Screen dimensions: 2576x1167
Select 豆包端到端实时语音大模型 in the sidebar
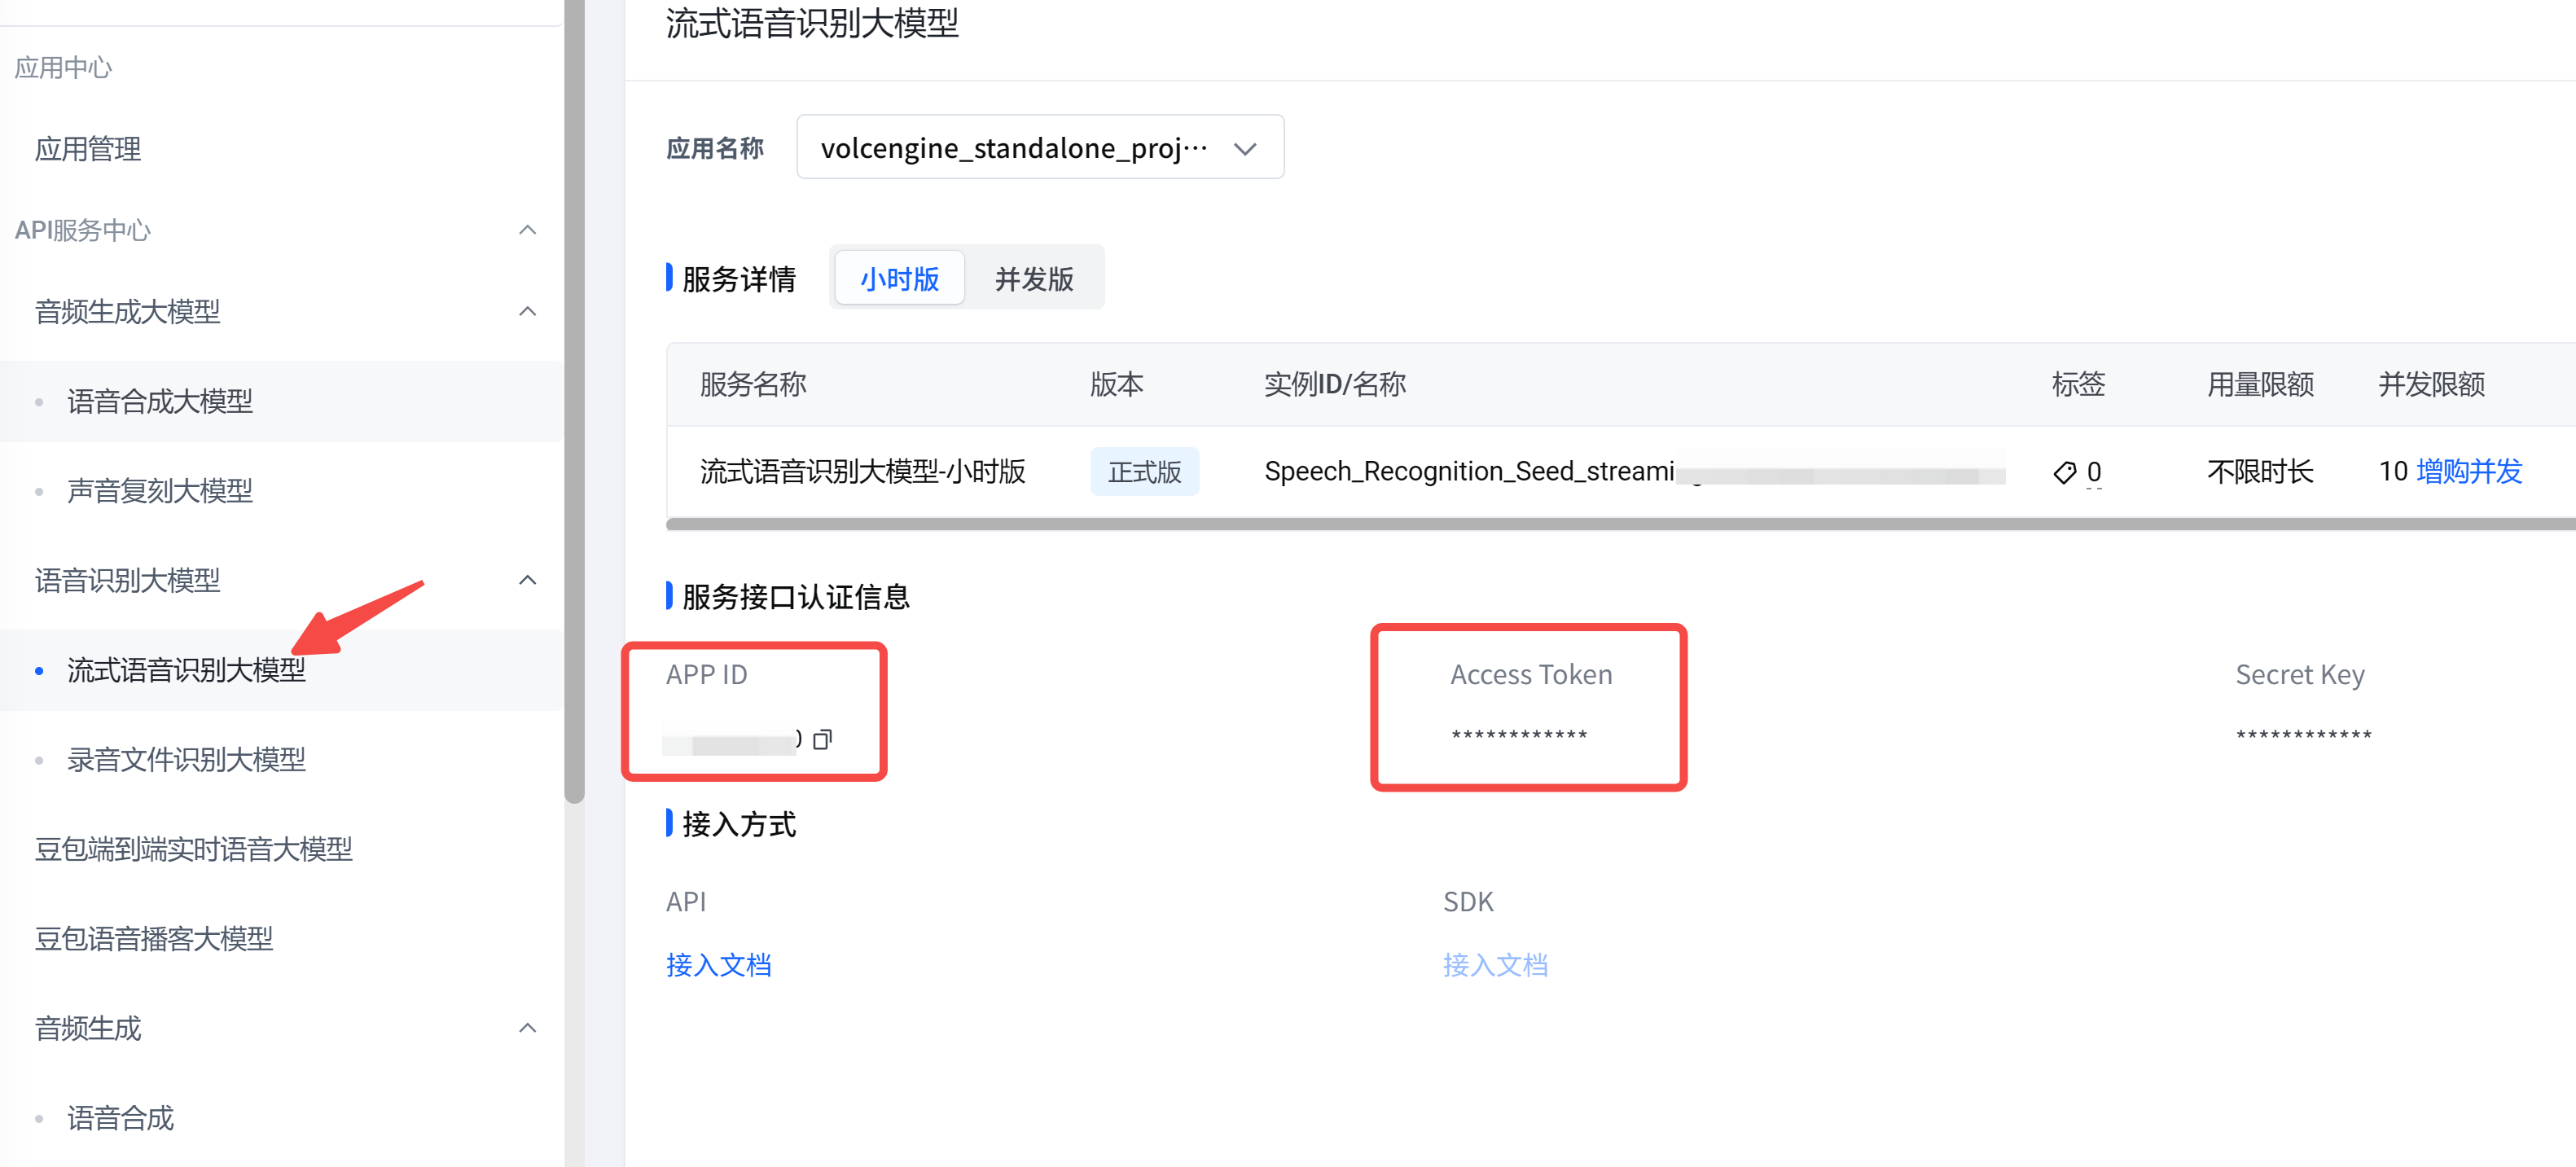point(193,849)
